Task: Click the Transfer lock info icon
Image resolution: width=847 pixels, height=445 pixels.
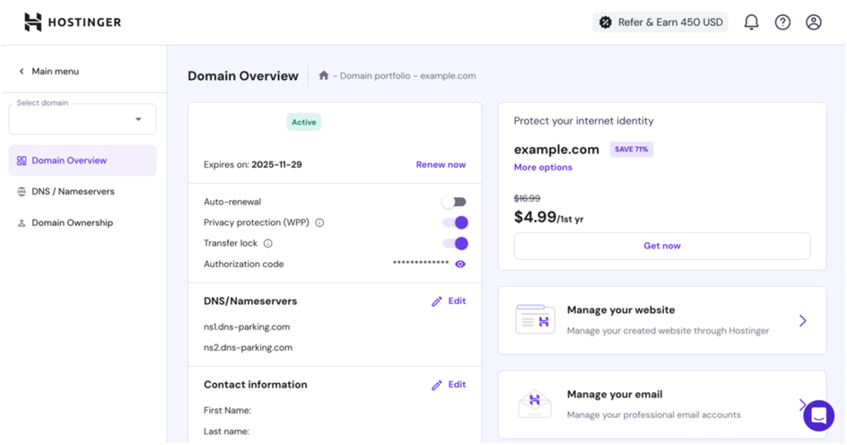Action: click(267, 243)
